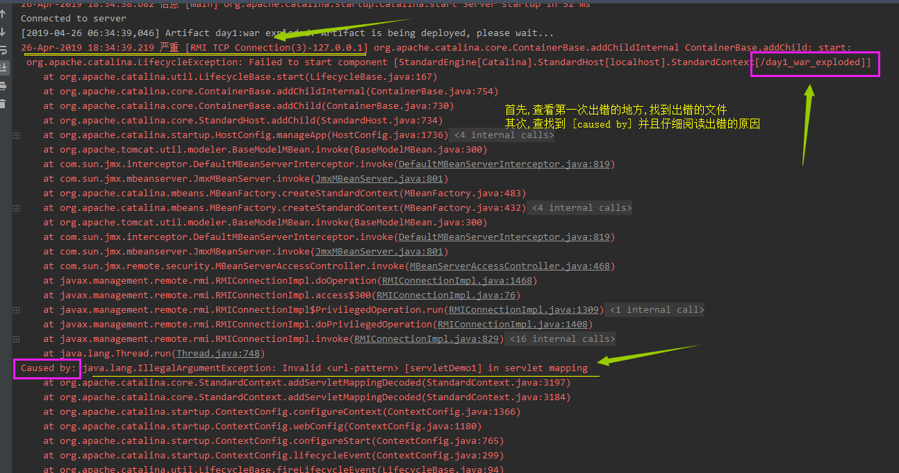The image size is (899, 473).
Task: Toggle the soft-wrap console icon
Action: pos(3,50)
